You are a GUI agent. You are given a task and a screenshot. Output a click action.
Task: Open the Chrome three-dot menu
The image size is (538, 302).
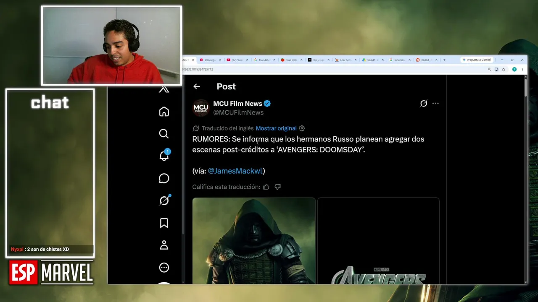(x=522, y=70)
